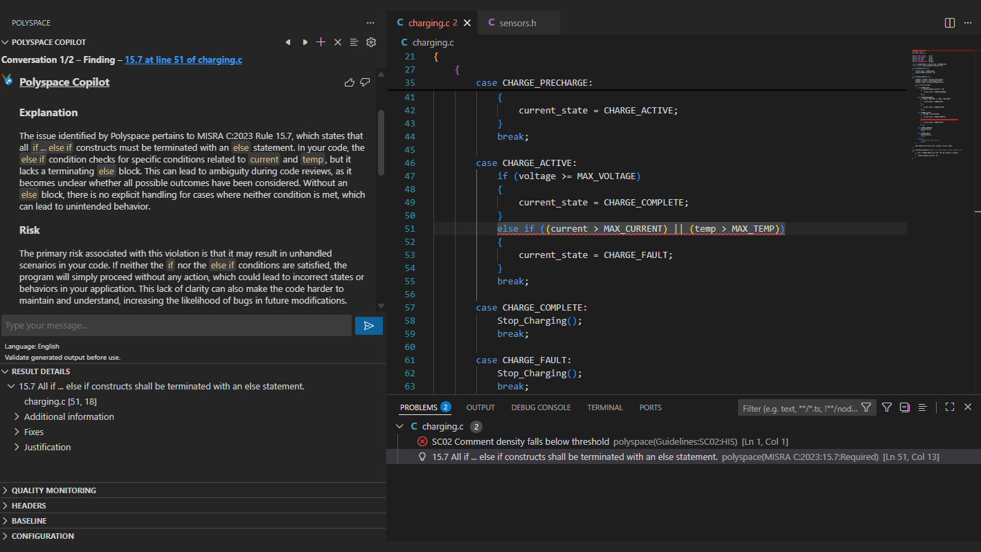Click the Copilot explanation vertical scrollbar
Viewport: 981px width, 552px height.
380,142
